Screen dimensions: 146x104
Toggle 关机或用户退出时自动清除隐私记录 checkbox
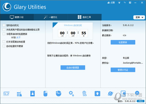(x=4, y=29)
